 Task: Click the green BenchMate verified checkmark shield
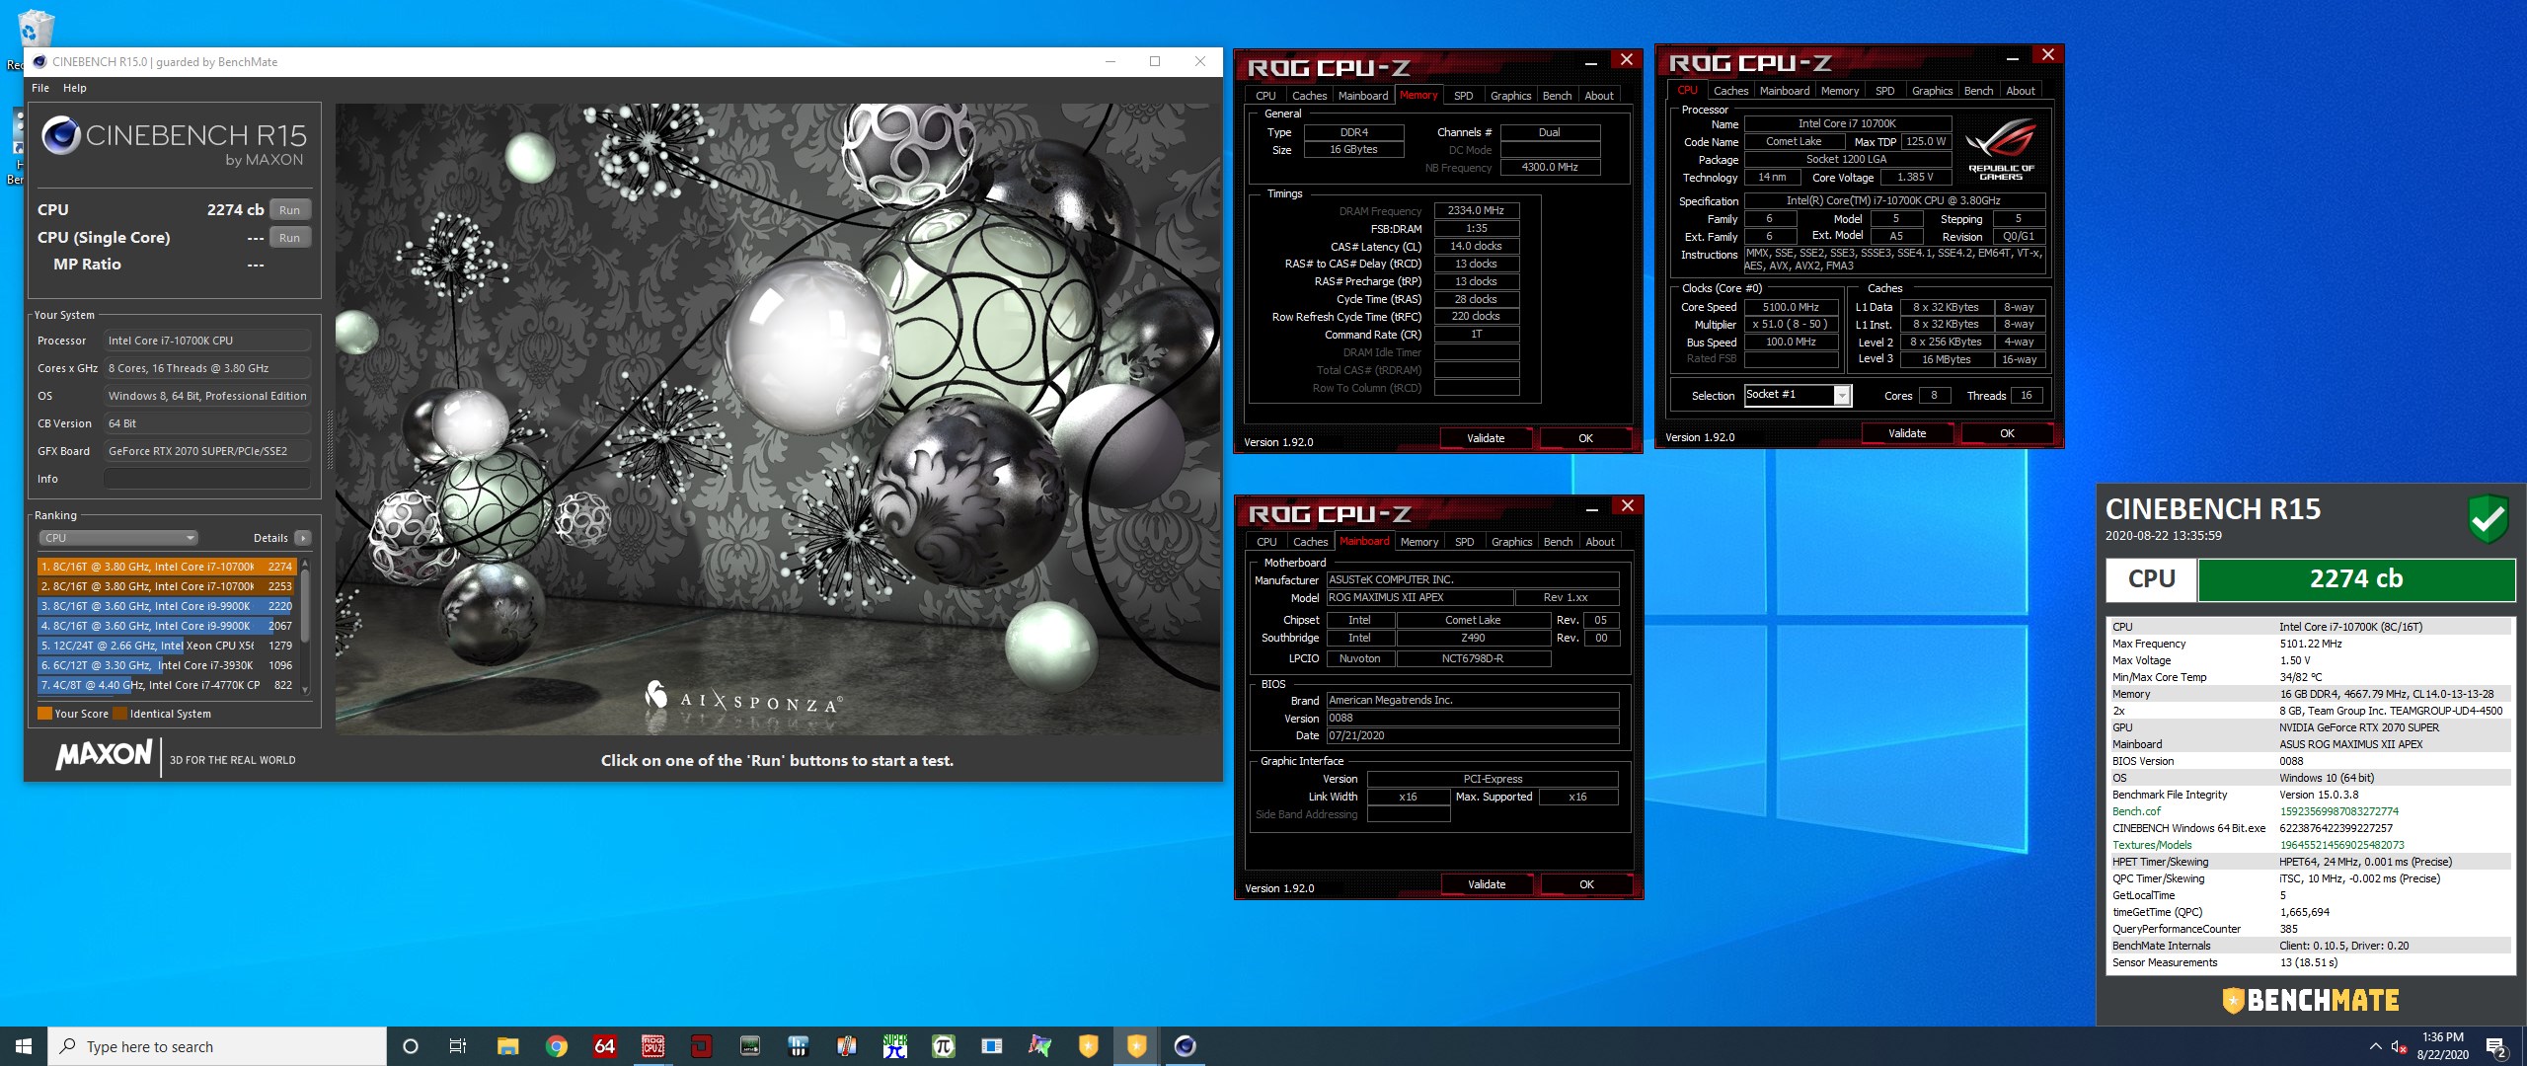tap(2488, 519)
